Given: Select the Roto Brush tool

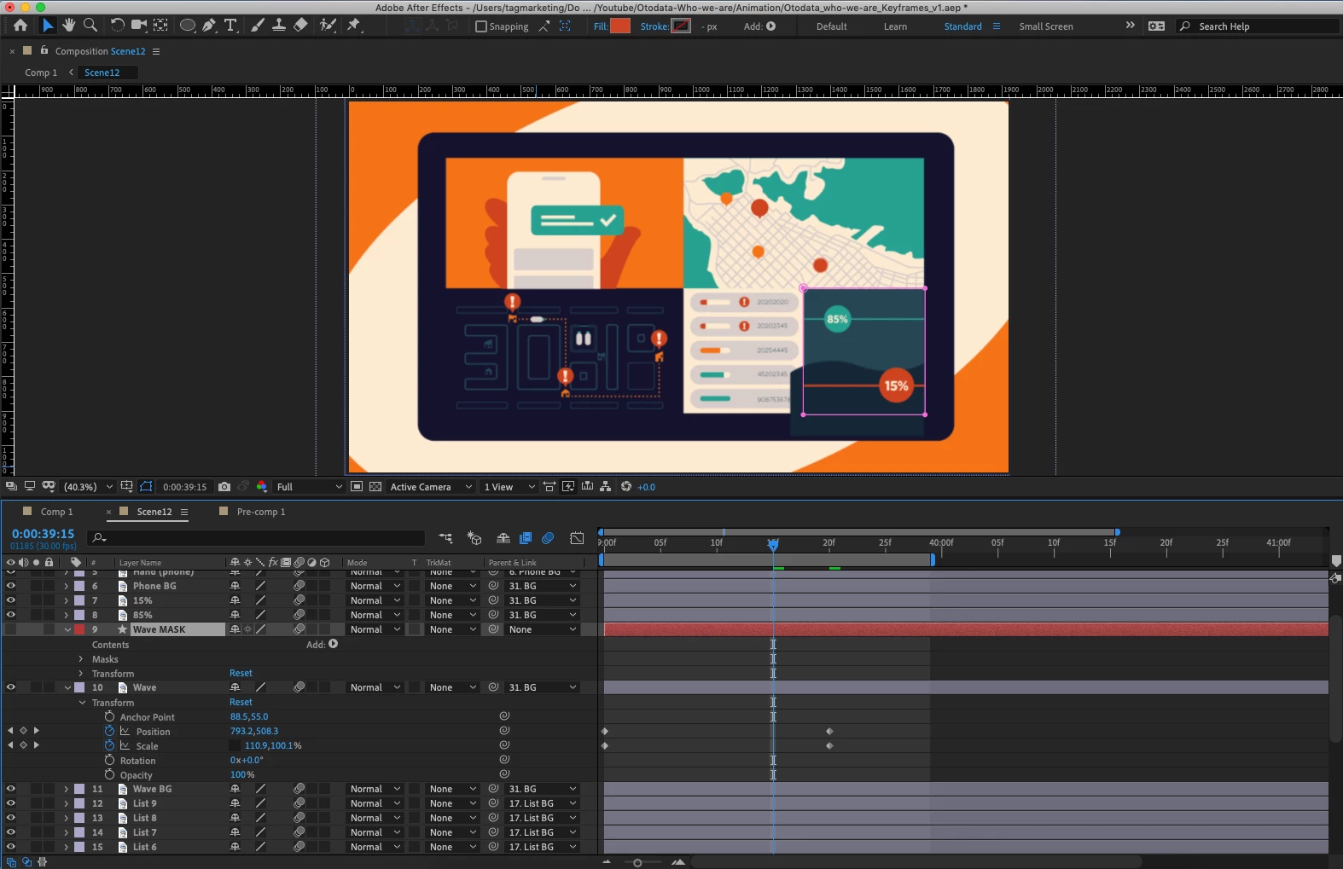Looking at the screenshot, I should pyautogui.click(x=328, y=26).
